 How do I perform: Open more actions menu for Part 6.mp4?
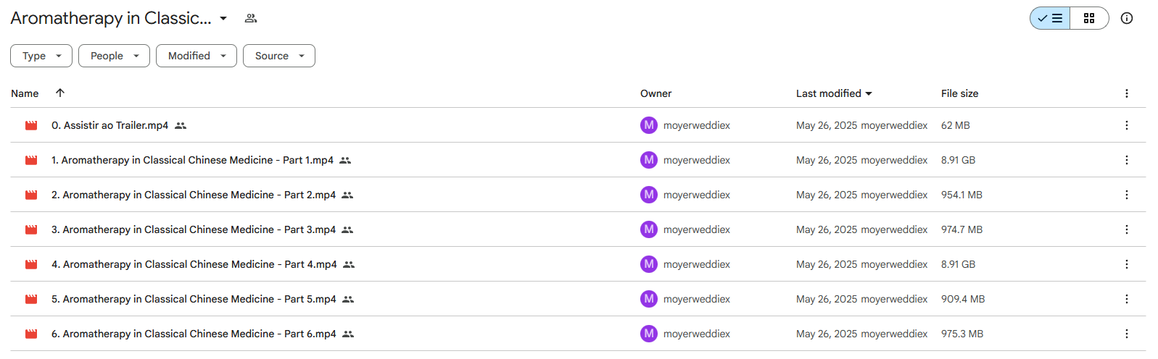pos(1126,334)
